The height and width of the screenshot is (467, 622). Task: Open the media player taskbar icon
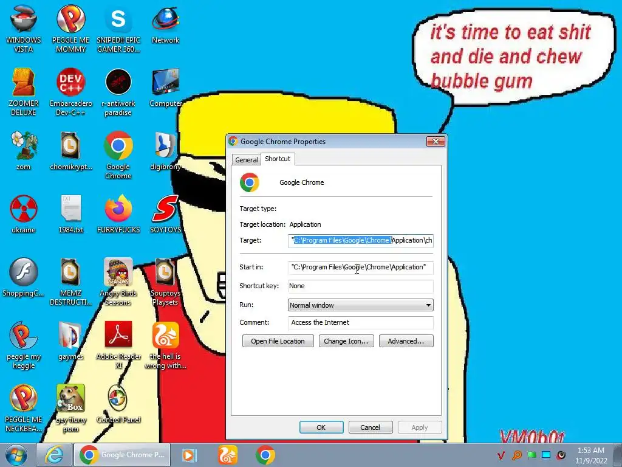[190, 455]
